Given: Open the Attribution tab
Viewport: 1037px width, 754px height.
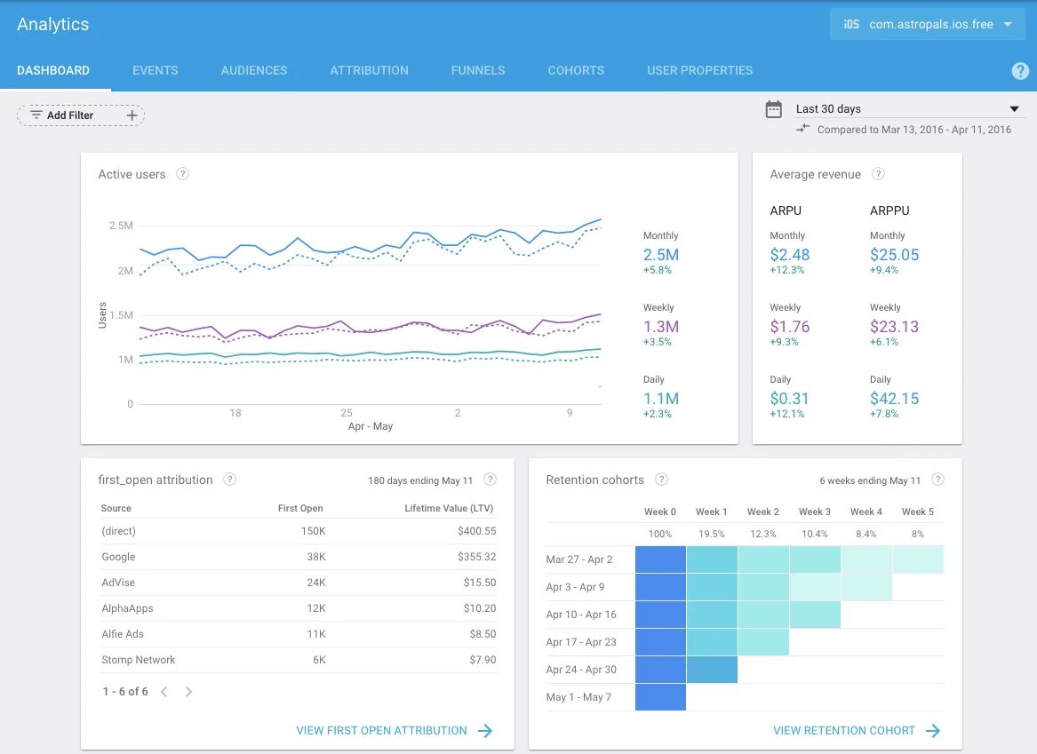Looking at the screenshot, I should click(369, 70).
